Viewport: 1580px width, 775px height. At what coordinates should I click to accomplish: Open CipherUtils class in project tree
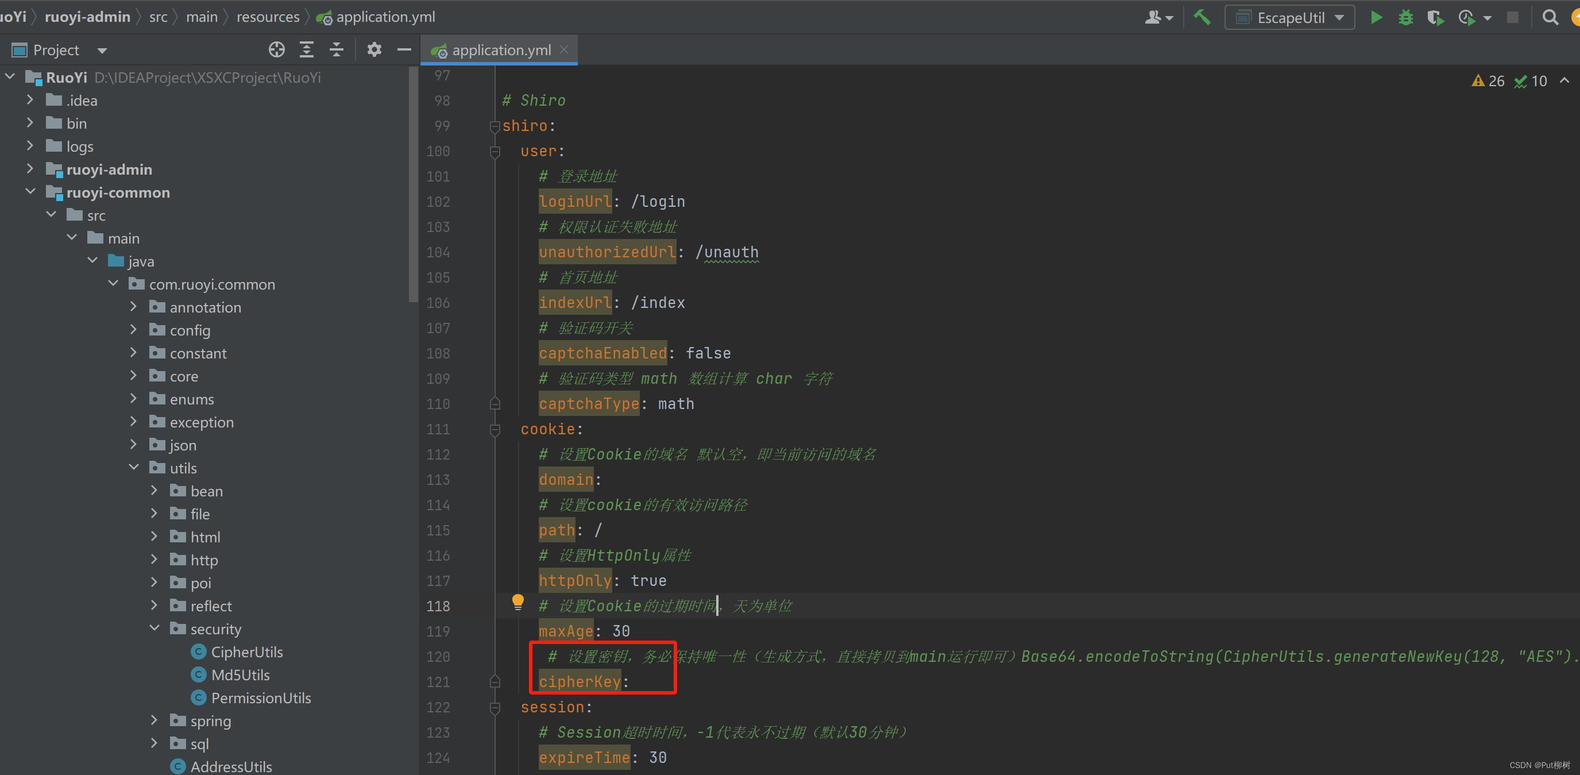click(x=246, y=651)
